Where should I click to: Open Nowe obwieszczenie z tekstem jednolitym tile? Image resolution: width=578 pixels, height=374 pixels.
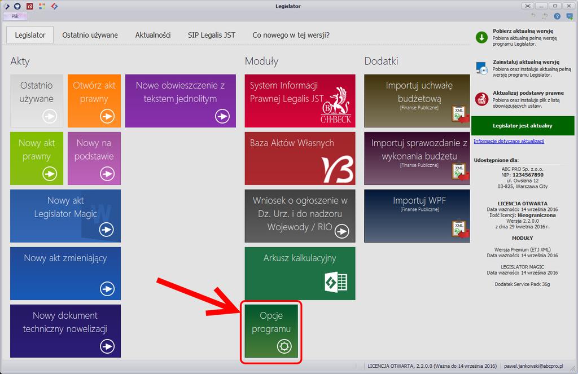tap(181, 101)
